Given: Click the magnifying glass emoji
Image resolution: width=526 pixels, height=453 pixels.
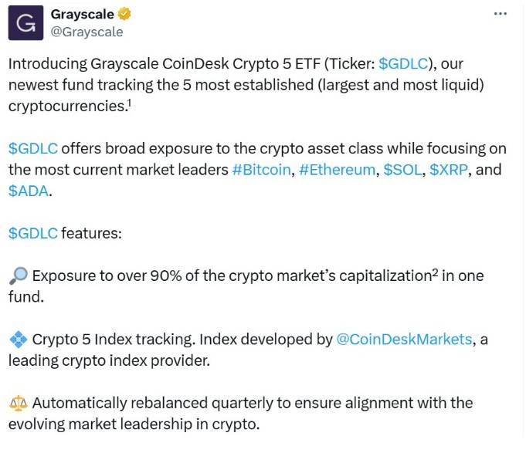Looking at the screenshot, I should [x=18, y=276].
